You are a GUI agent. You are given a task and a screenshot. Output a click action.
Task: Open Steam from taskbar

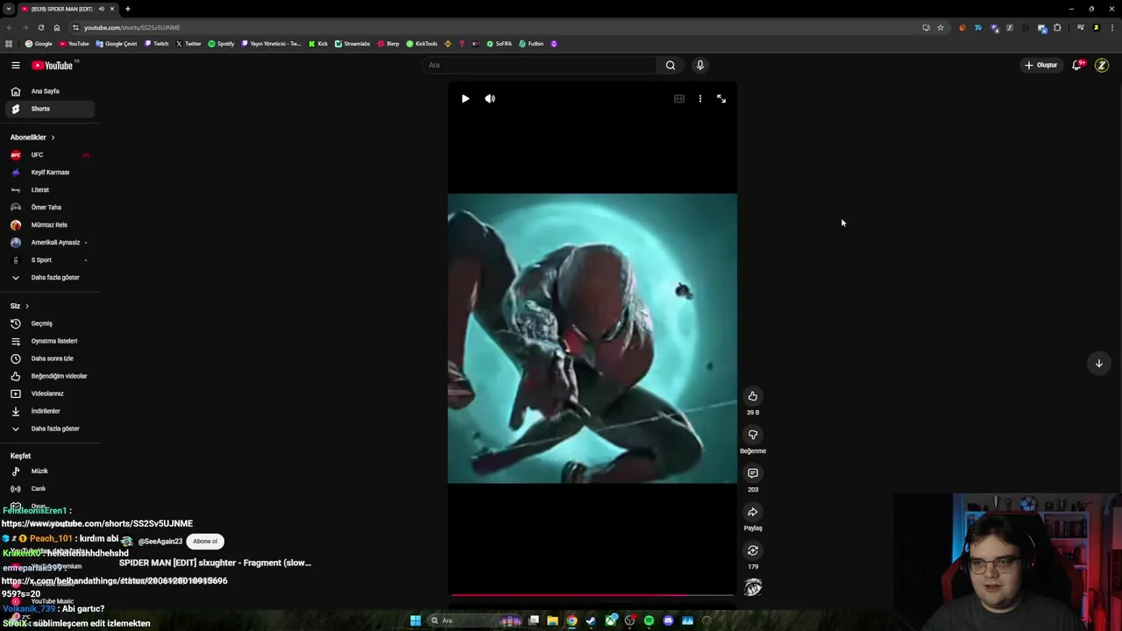(591, 620)
